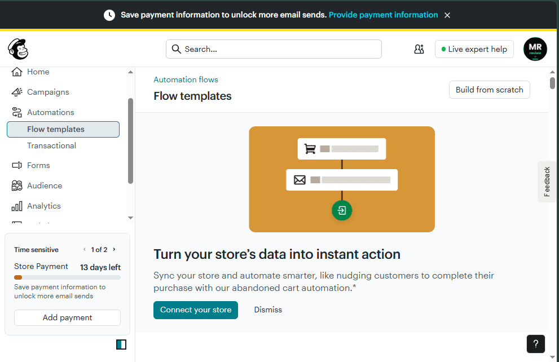
Task: Dismiss the store connect promo
Action: click(268, 310)
